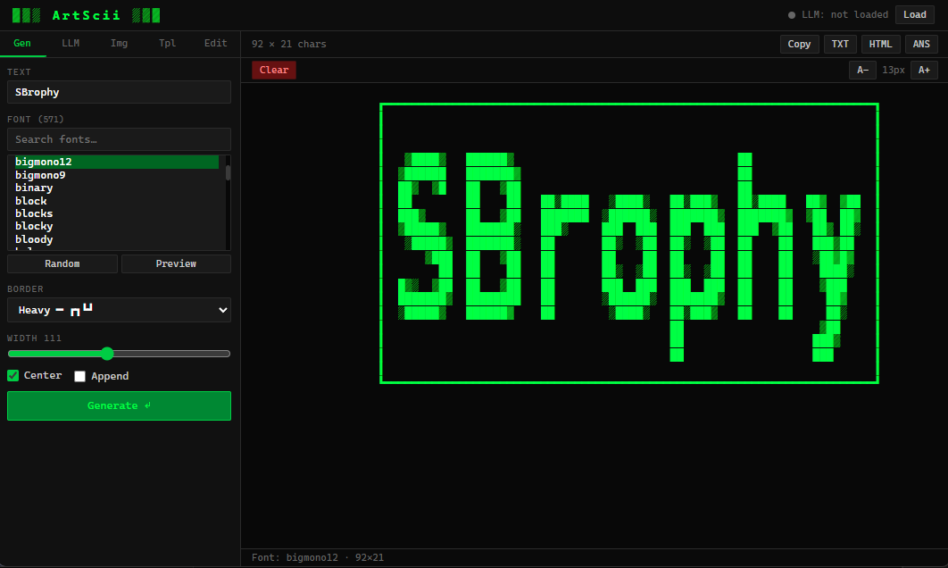Click the Load LLM button
The height and width of the screenshot is (568, 948).
tap(914, 14)
